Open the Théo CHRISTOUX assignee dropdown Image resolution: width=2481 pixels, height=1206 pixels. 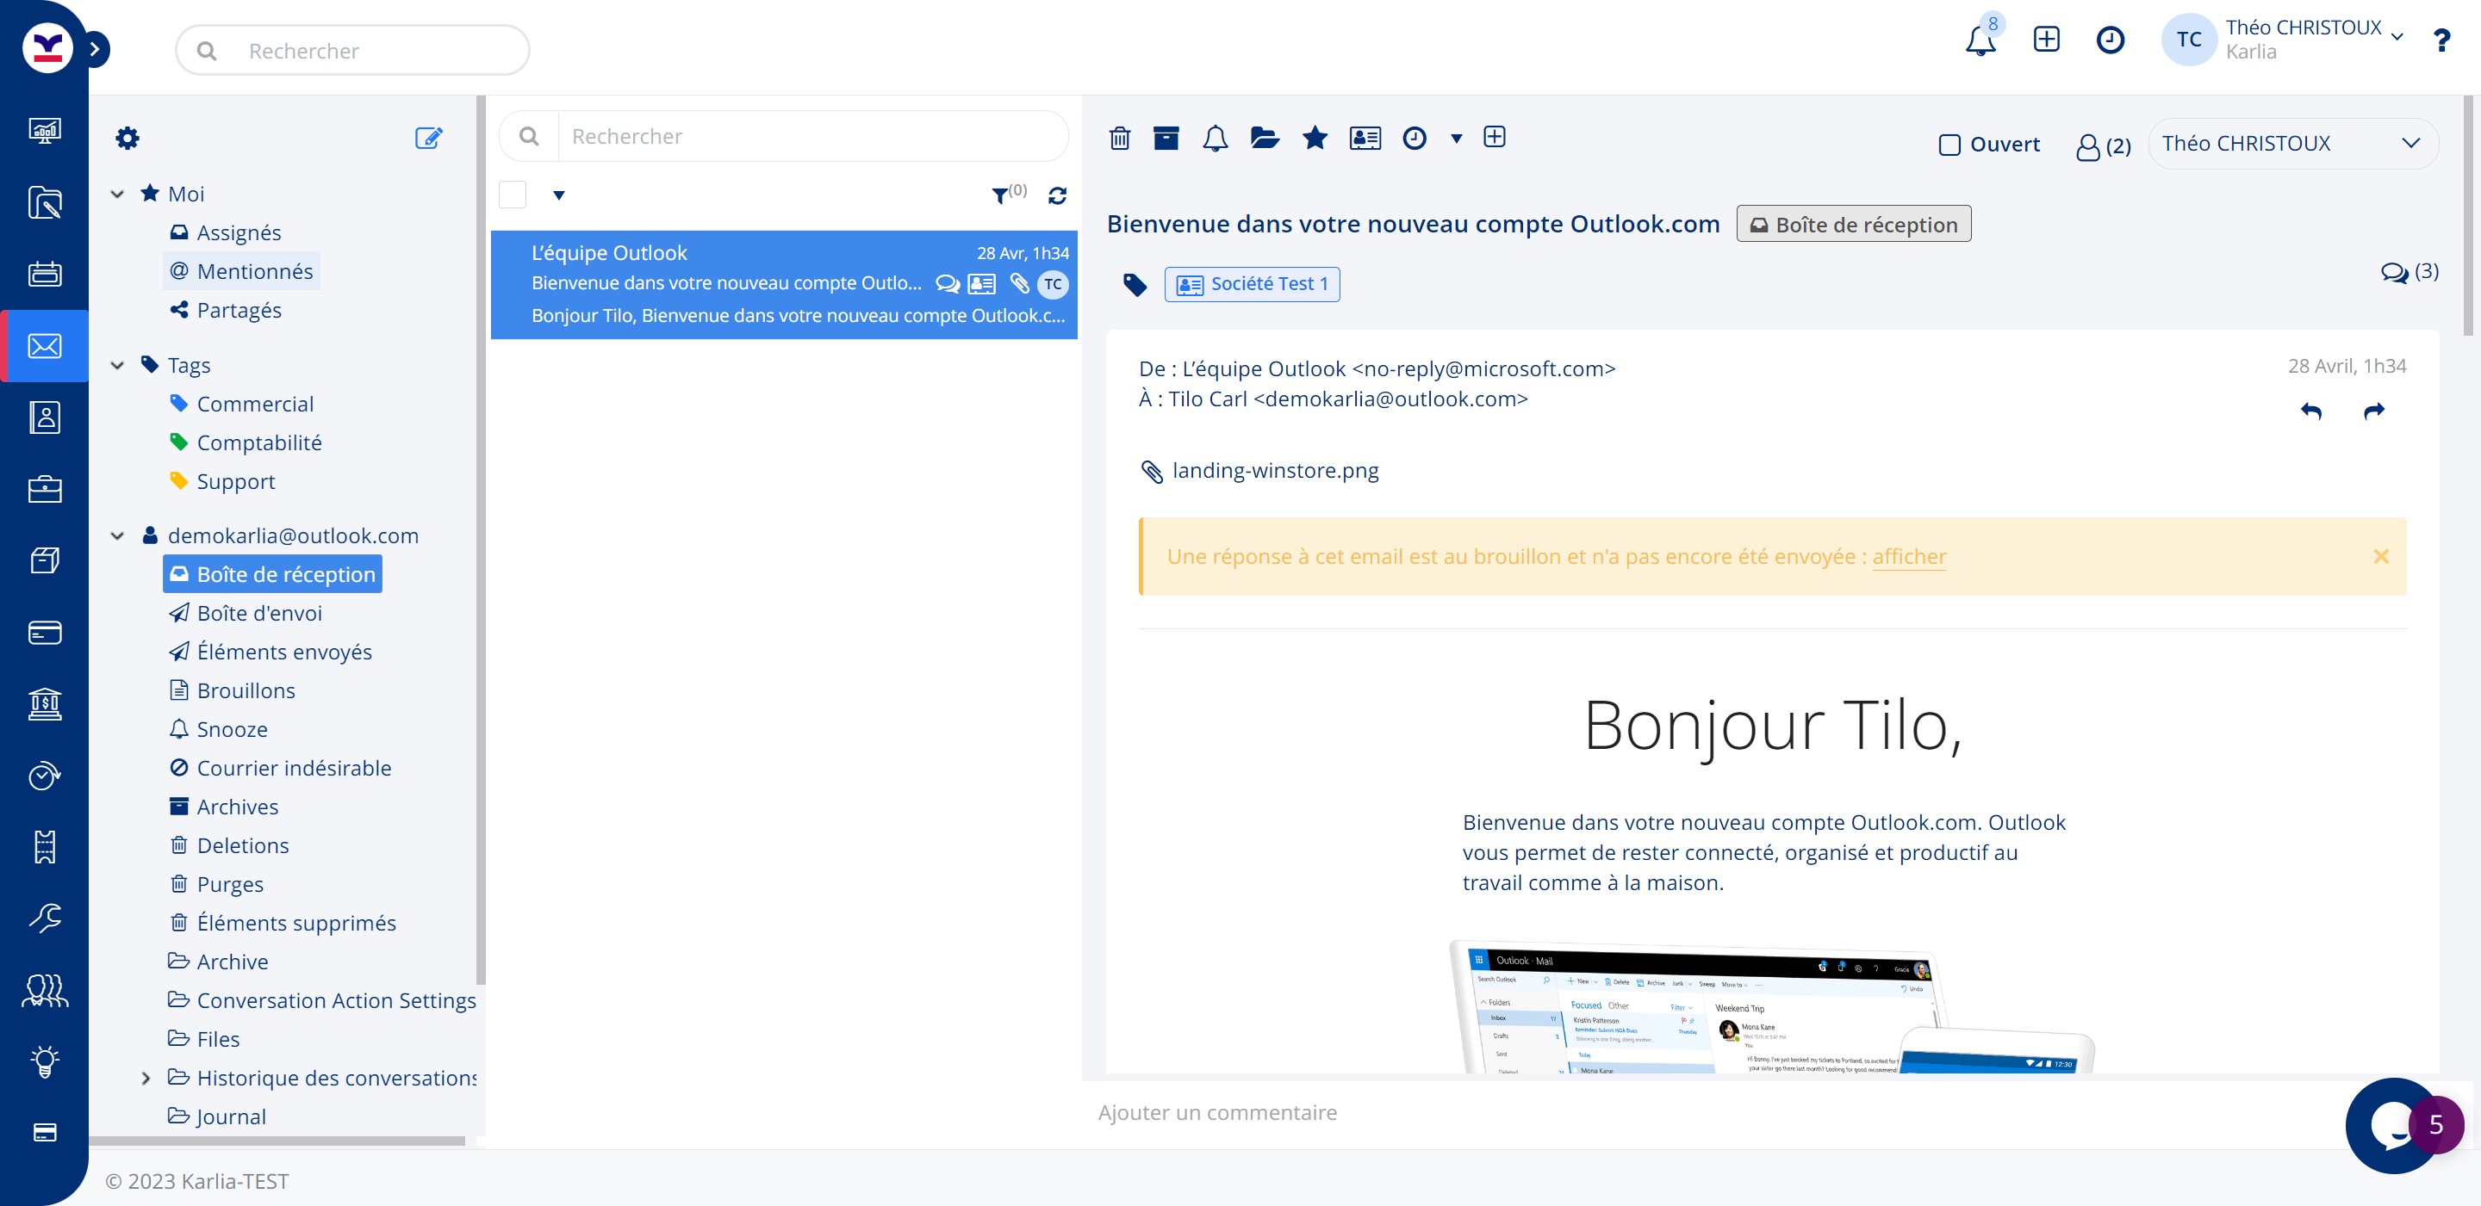[x=2292, y=145]
